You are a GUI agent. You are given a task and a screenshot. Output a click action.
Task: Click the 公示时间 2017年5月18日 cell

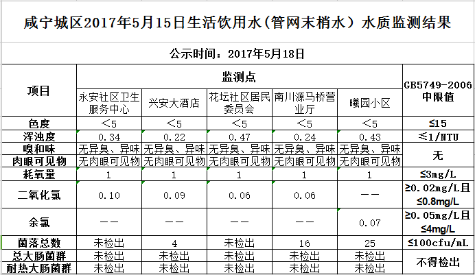point(237,53)
